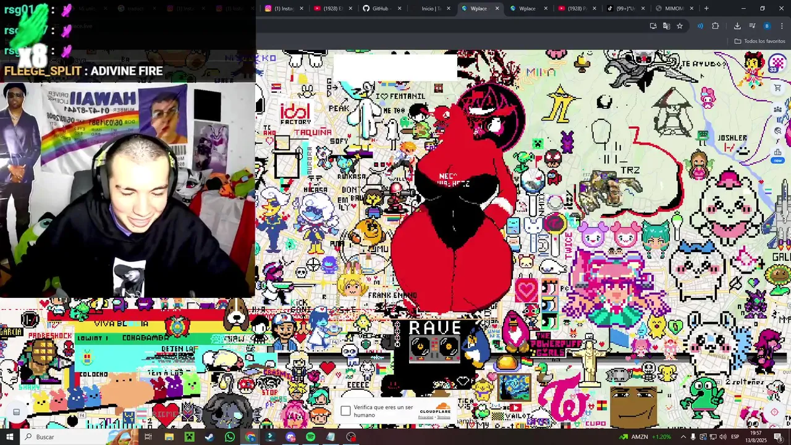Click the install app icon in address bar
The image size is (791, 445).
(653, 26)
